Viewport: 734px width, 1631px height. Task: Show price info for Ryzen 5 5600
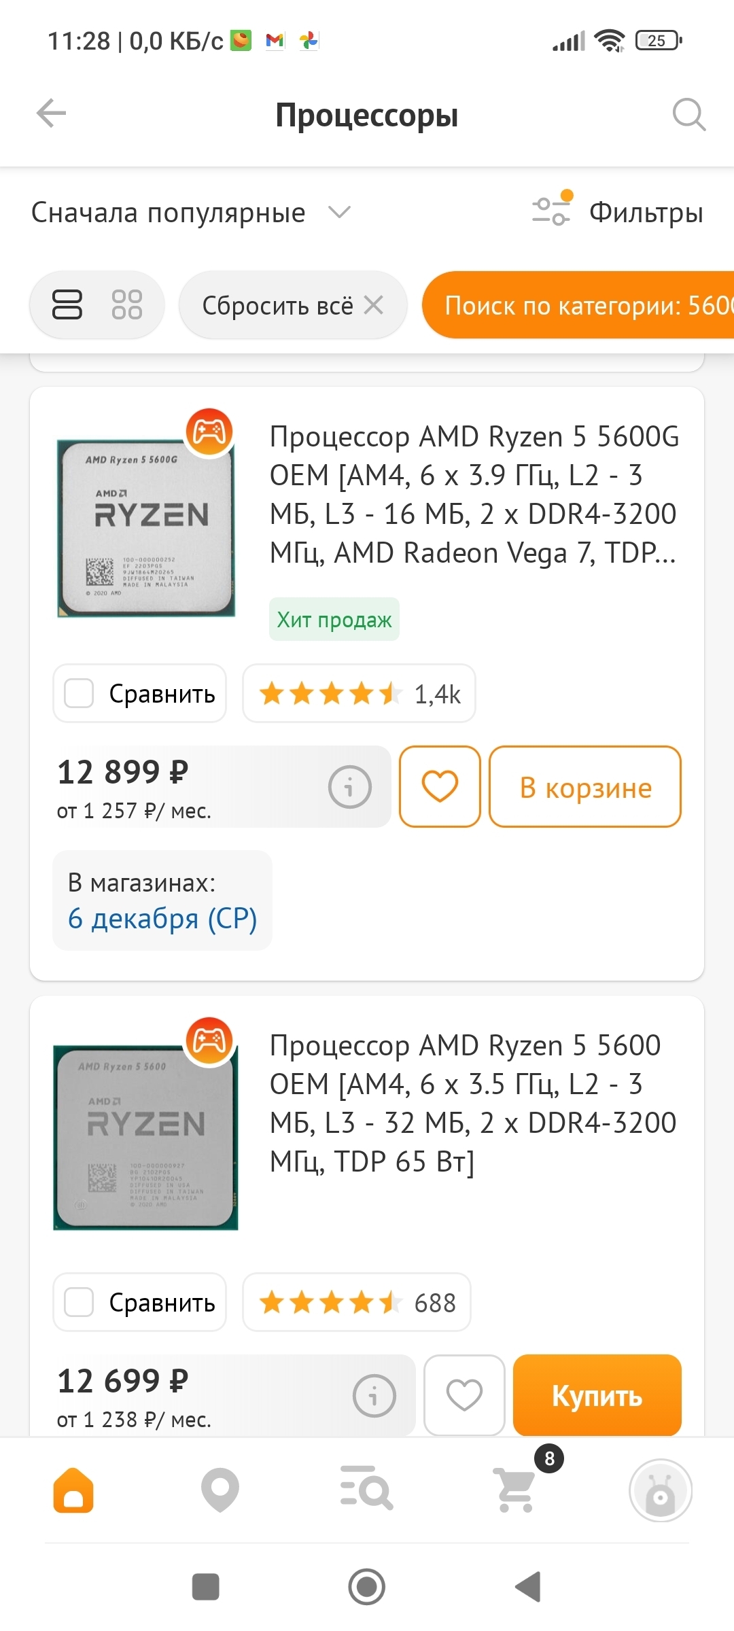click(374, 1396)
